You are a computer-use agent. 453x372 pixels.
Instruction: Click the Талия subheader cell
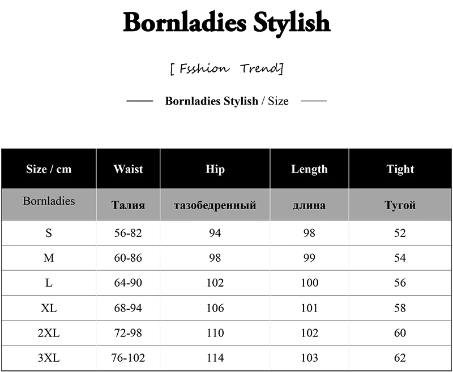tap(129, 205)
